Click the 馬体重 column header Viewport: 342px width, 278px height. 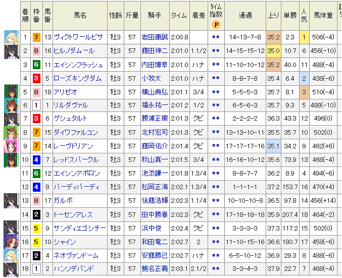tap(323, 15)
